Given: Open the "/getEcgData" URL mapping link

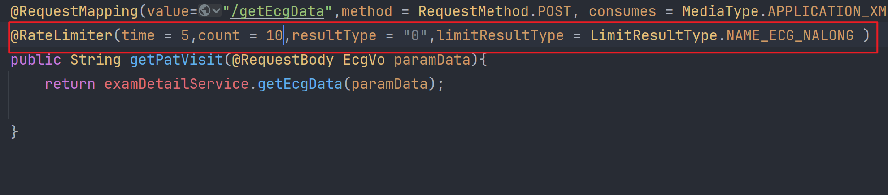Looking at the screenshot, I should pyautogui.click(x=277, y=12).
